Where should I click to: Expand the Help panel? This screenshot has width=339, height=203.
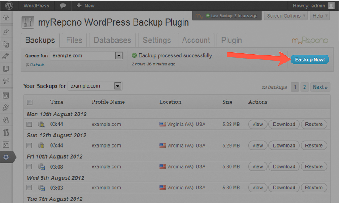click(320, 16)
